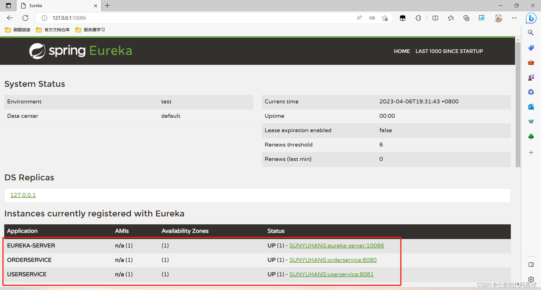Open the green tree sidebar icon
The image size is (541, 290).
click(531, 136)
